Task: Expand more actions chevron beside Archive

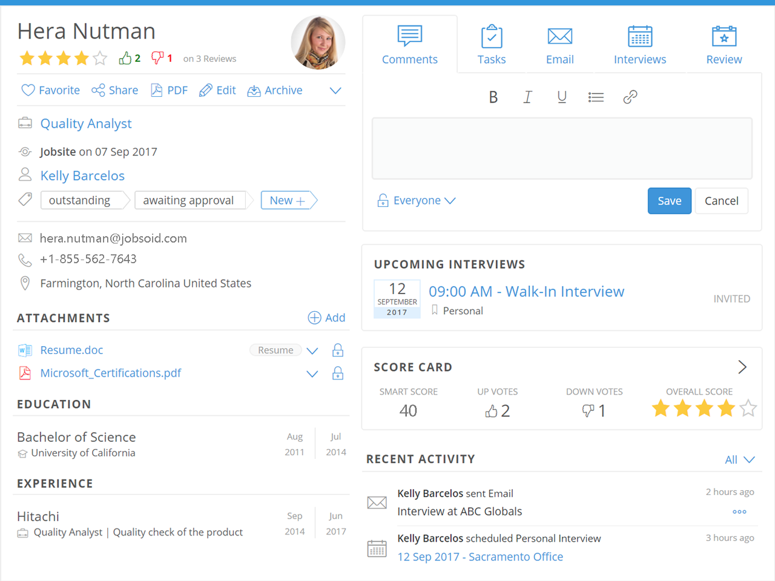Action: click(335, 91)
